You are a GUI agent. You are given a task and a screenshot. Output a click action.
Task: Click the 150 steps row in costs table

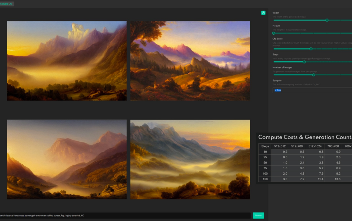[265, 179]
